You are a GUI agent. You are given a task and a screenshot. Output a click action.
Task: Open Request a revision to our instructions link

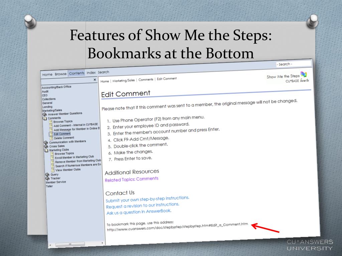(x=142, y=205)
